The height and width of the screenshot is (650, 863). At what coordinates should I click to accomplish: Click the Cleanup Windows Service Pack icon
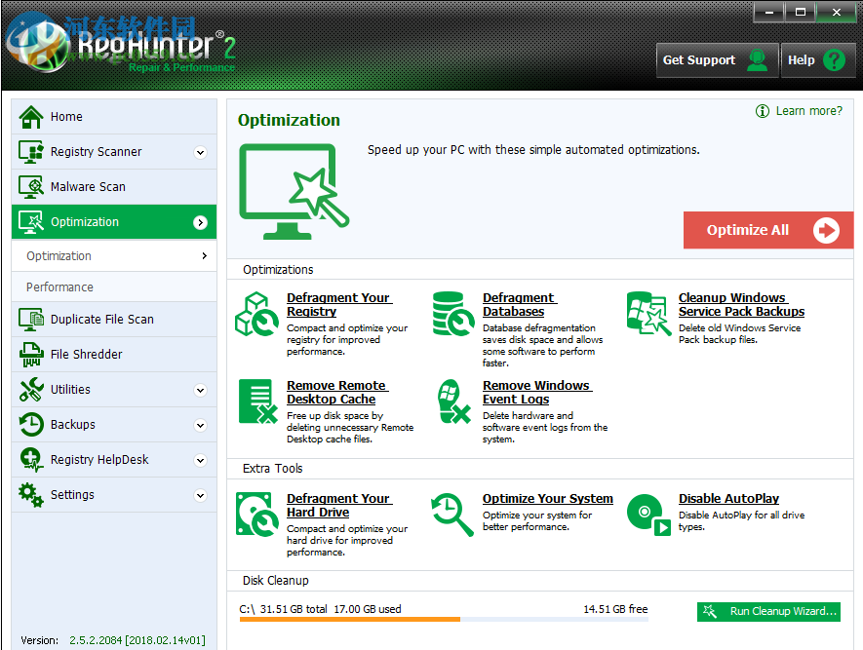tap(648, 314)
